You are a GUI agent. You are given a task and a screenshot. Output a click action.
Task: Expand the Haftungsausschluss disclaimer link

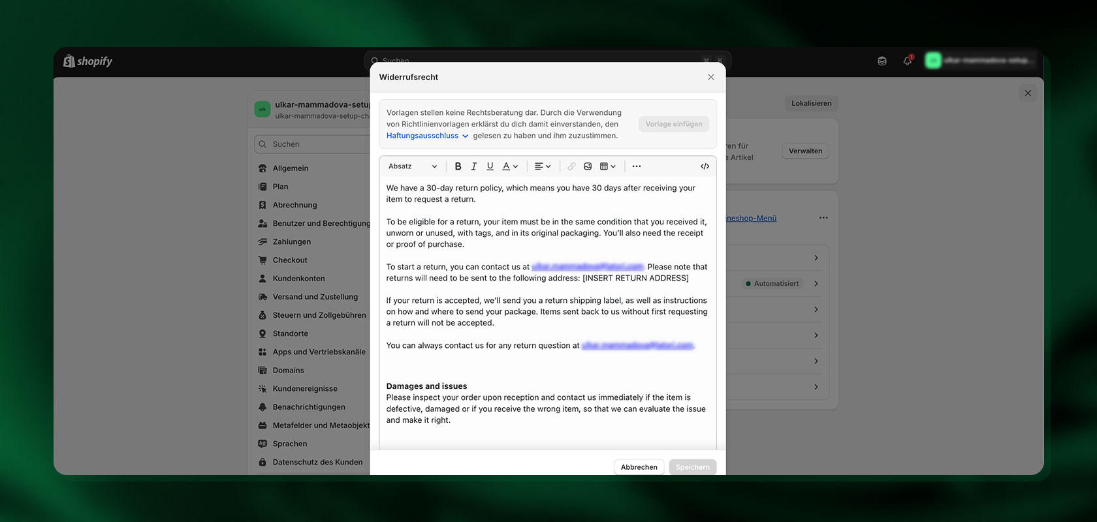[x=427, y=136]
